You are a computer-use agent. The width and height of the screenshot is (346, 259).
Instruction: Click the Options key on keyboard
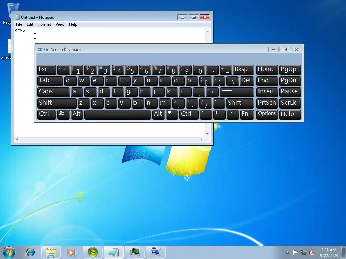point(267,114)
